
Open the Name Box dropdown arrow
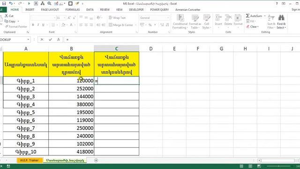click(x=28, y=39)
